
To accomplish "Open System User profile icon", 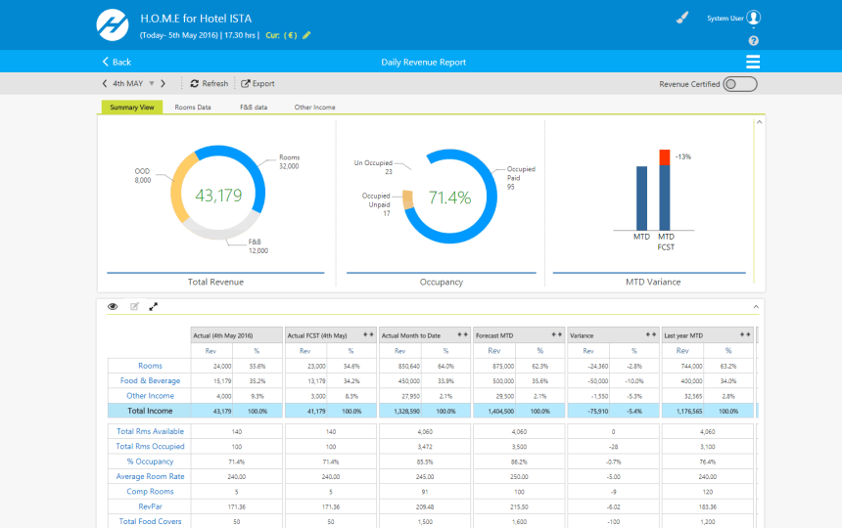I will [754, 18].
